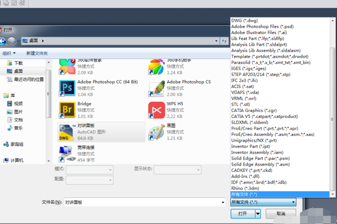Open the 组织 dropdown menu

click(x=9, y=53)
